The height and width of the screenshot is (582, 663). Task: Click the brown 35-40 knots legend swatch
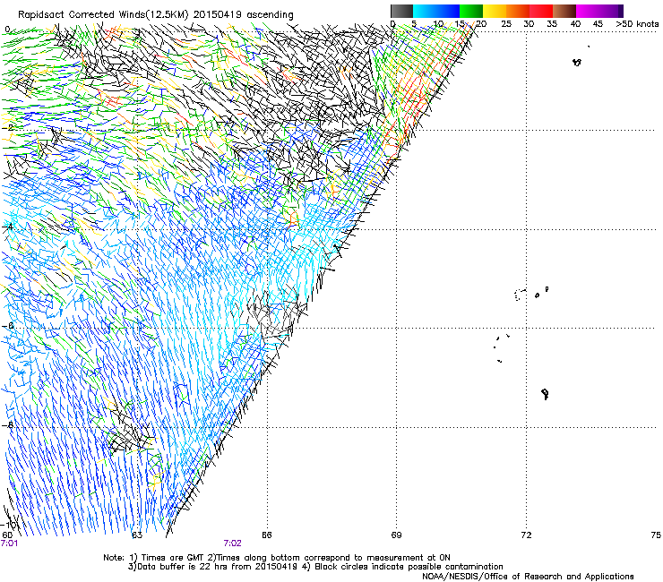(564, 11)
